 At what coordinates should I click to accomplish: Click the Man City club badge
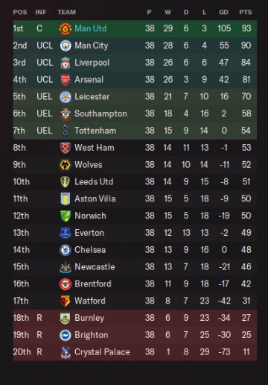(66, 46)
